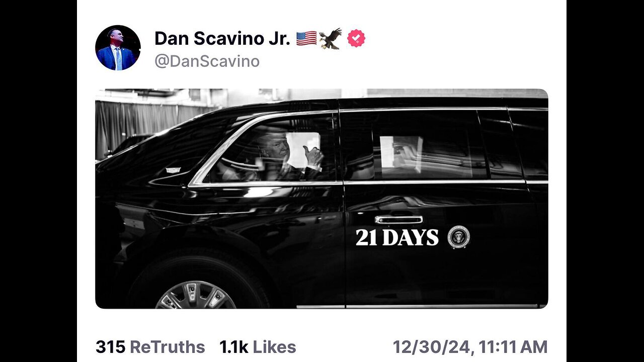Open the @DanScavino handle link
Screen dimensions: 644x362
pyautogui.click(x=207, y=61)
